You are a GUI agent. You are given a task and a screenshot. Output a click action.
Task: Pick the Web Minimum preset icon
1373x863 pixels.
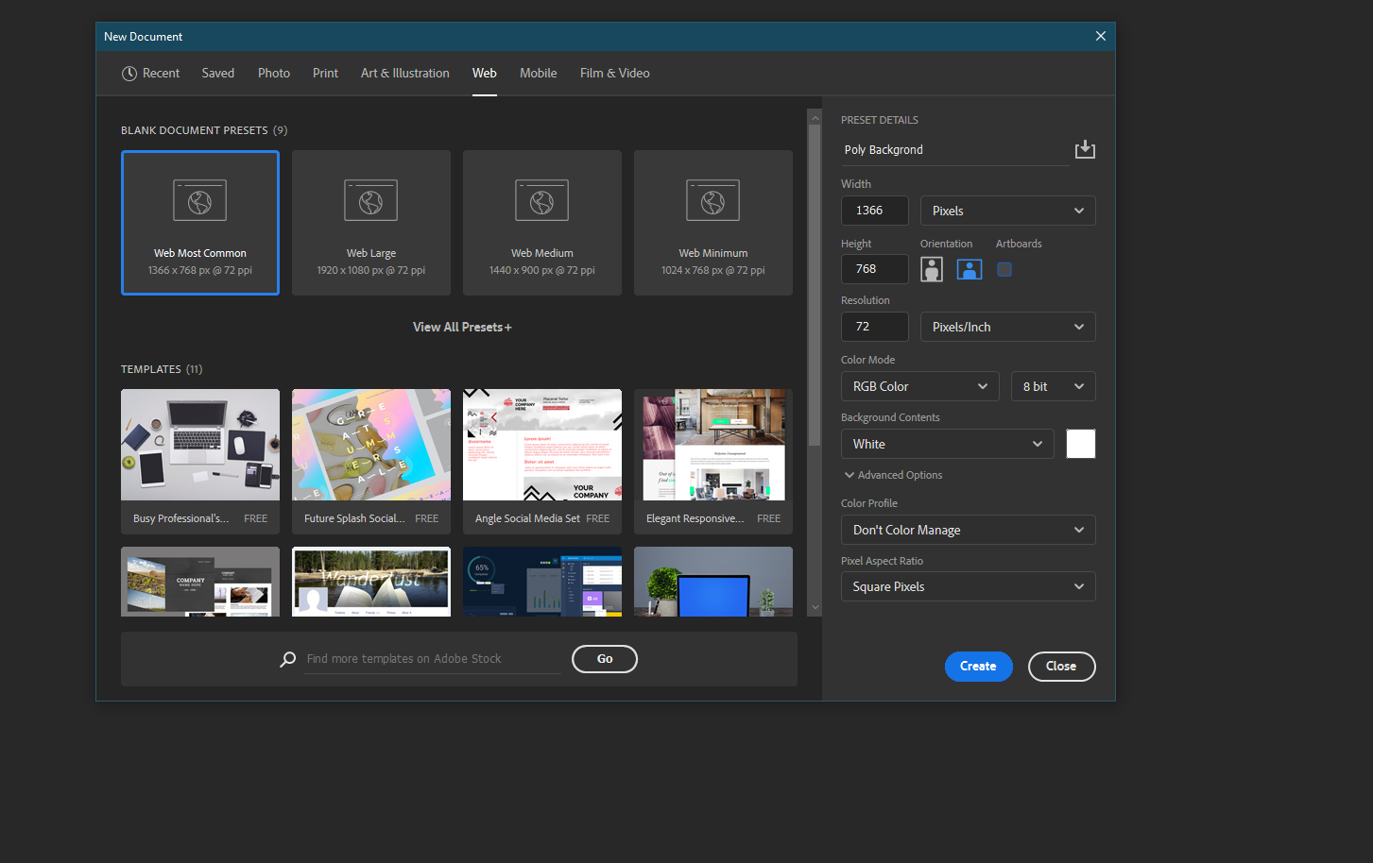pos(712,200)
